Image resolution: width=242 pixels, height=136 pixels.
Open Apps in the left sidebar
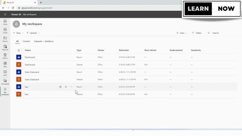[x=5, y=64]
